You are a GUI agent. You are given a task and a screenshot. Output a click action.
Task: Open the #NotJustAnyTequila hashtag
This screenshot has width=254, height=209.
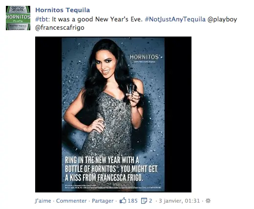pos(175,19)
